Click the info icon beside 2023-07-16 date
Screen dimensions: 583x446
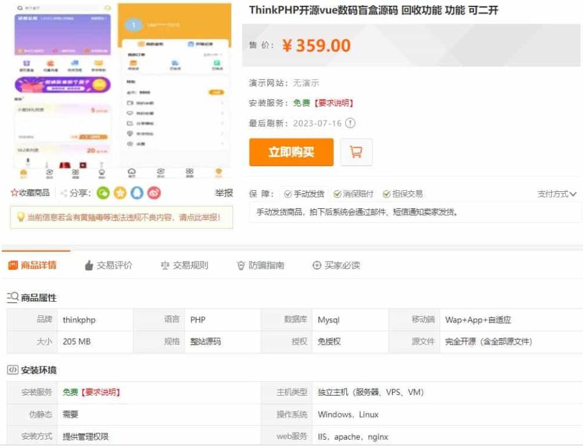point(350,123)
